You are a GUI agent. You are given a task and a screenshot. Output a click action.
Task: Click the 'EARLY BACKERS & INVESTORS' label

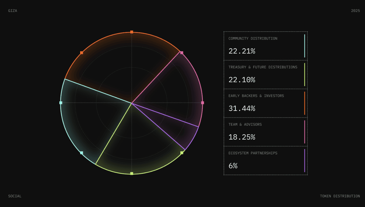click(256, 96)
